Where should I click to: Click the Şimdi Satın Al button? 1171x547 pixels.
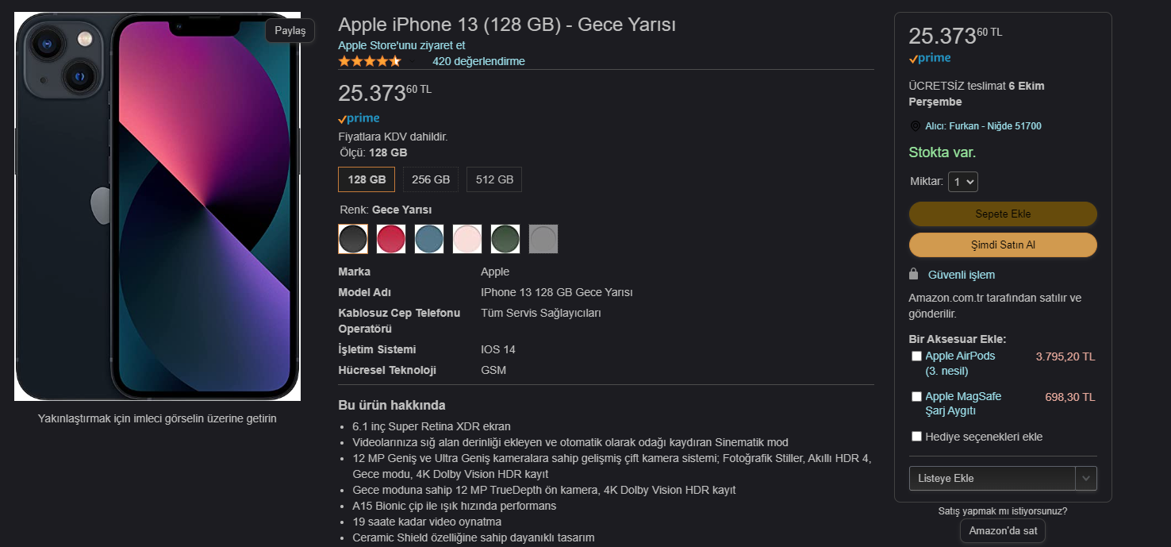pyautogui.click(x=1003, y=245)
